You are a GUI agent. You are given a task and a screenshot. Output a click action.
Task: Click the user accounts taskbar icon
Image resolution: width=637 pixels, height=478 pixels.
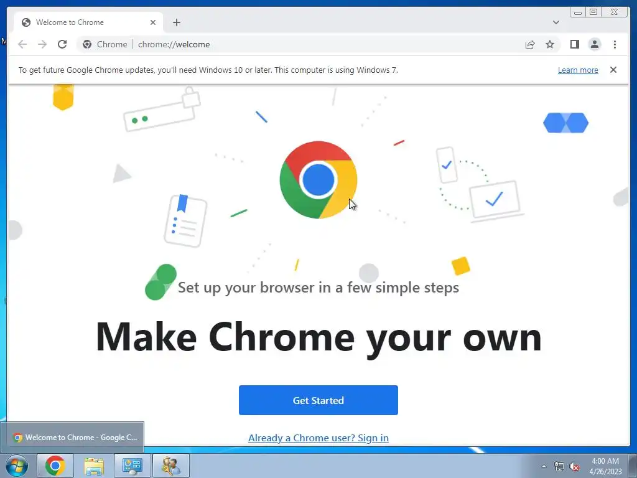171,466
